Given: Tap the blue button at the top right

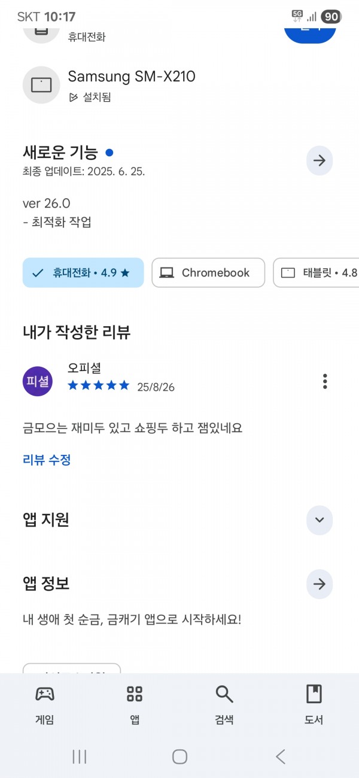Looking at the screenshot, I should click(x=310, y=28).
